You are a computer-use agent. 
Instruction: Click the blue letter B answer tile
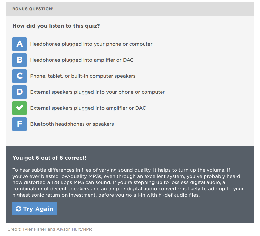[x=20, y=60]
